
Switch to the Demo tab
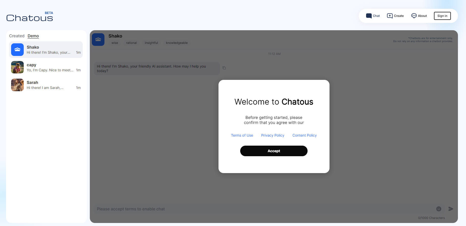click(33, 36)
